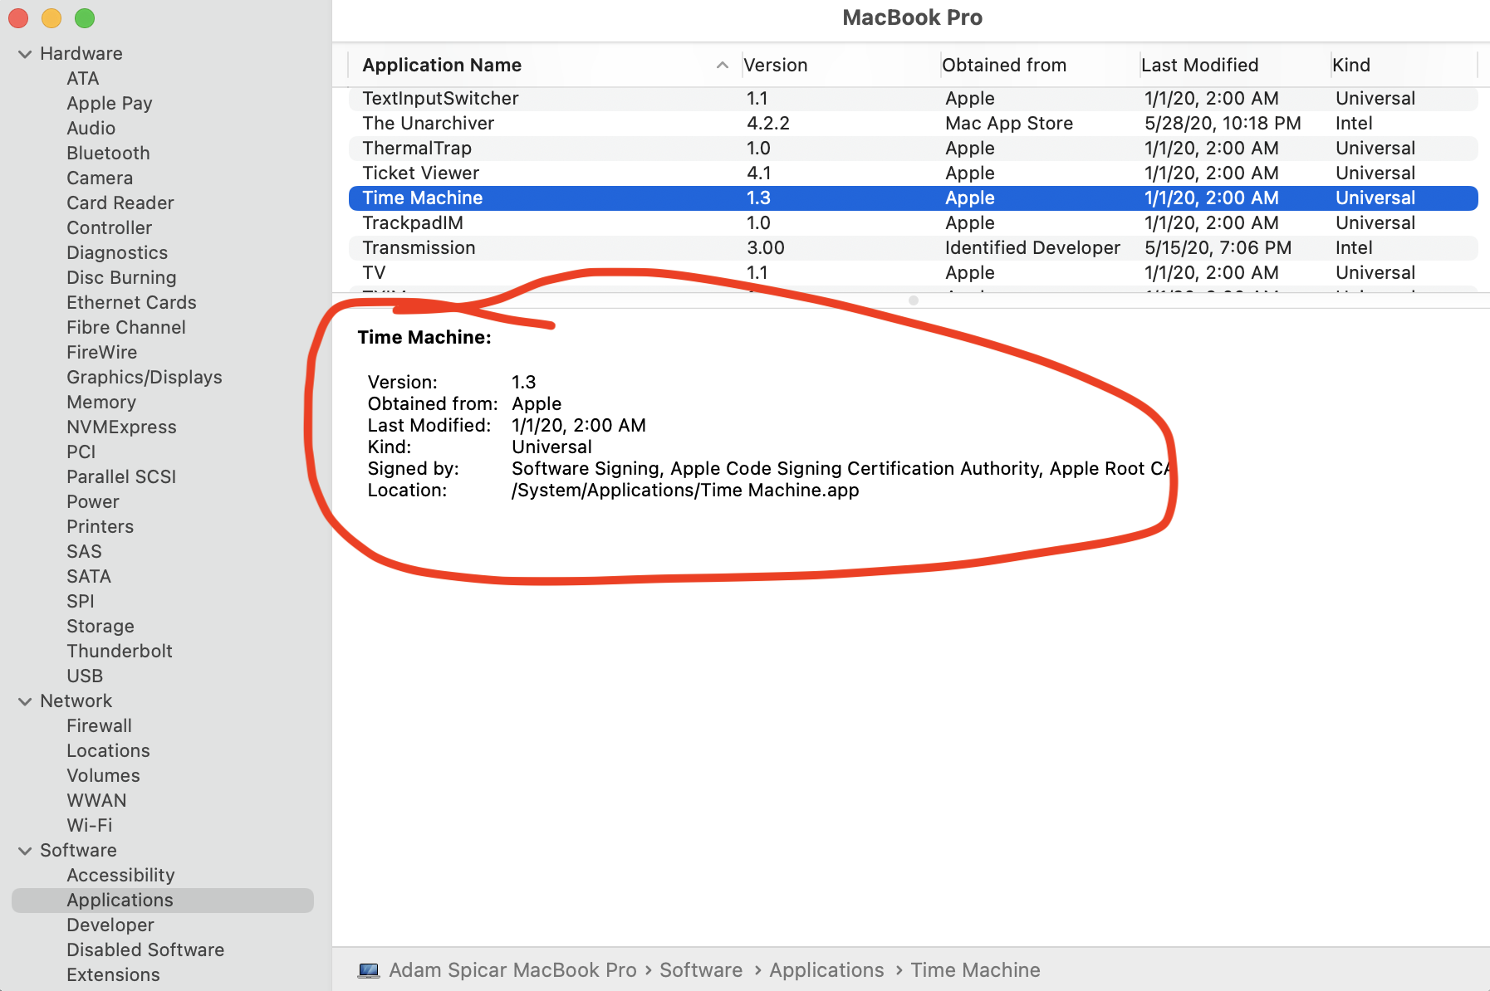Select WWAN under Network
Viewport: 1490px width, 991px height.
[97, 800]
